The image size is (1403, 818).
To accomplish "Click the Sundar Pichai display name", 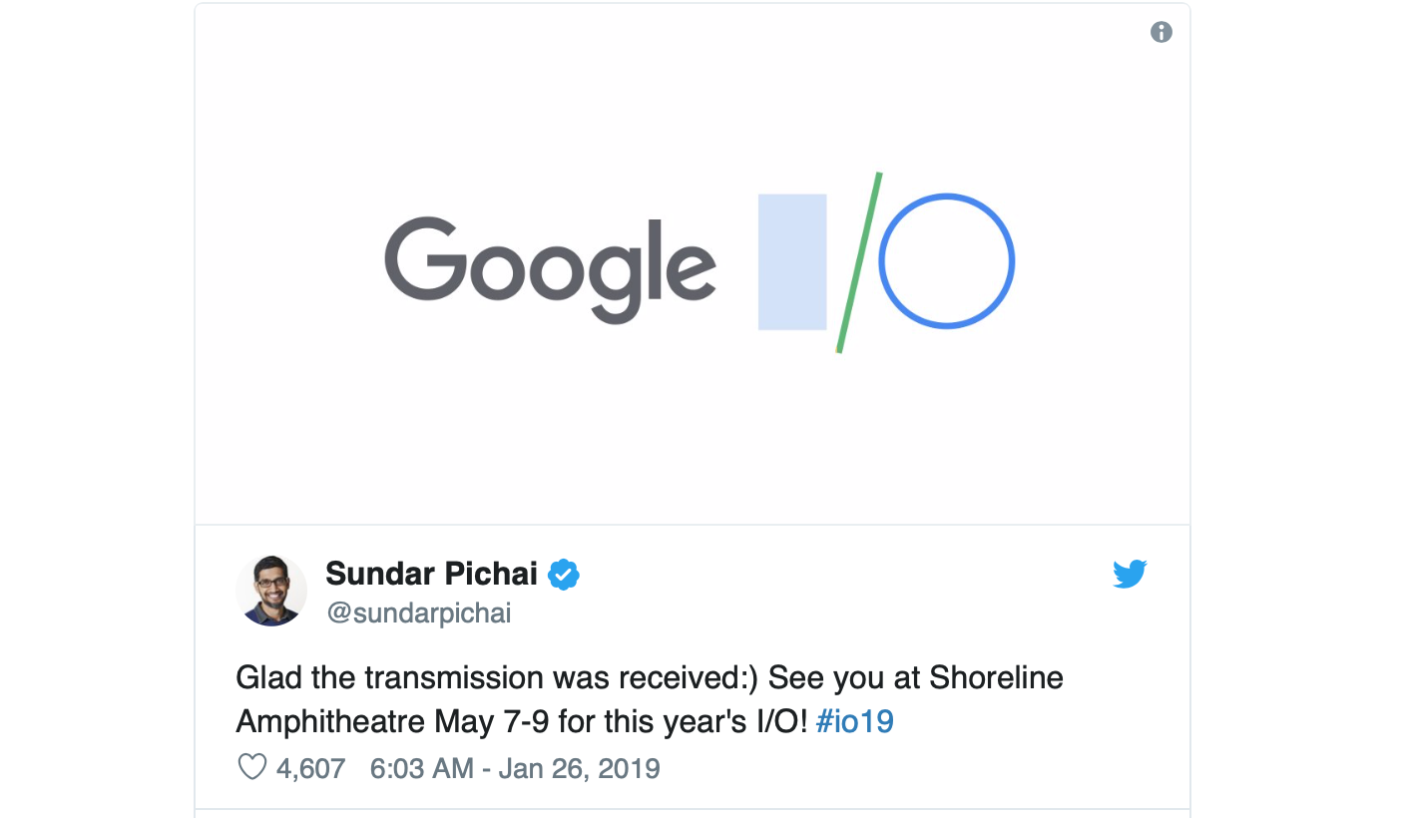I will coord(431,574).
